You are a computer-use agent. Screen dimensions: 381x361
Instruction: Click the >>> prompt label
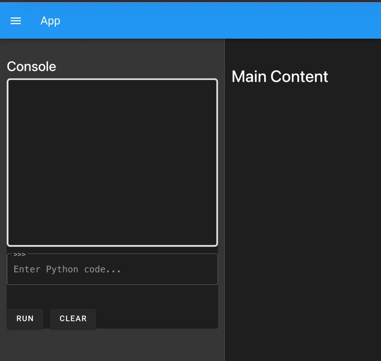pos(19,255)
